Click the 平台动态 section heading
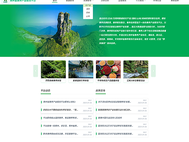189x142 pixels. click(45, 91)
